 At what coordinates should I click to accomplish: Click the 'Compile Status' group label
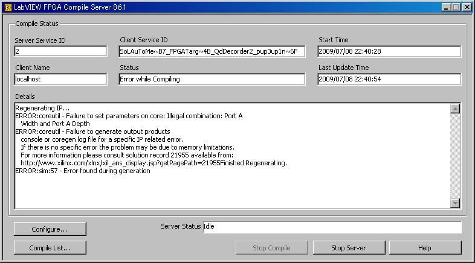click(37, 24)
